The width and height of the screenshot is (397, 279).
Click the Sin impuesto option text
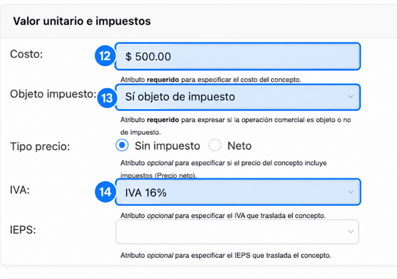(167, 146)
